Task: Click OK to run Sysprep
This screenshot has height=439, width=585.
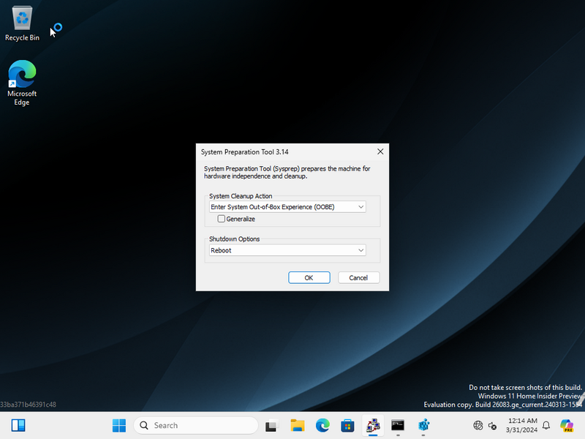Action: coord(309,278)
